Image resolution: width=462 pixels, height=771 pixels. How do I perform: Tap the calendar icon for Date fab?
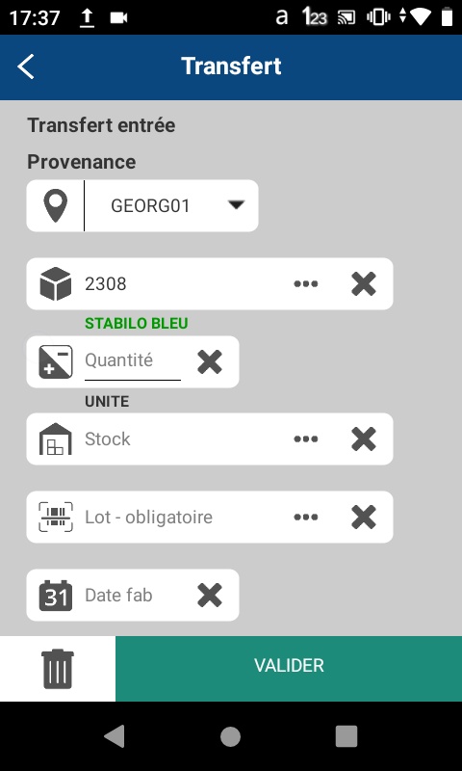[56, 595]
